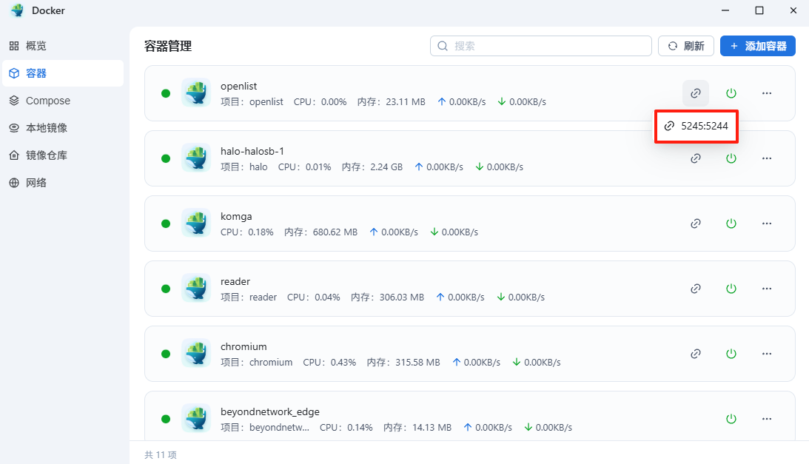
Task: Open port link for komga container
Action: pyautogui.click(x=696, y=223)
